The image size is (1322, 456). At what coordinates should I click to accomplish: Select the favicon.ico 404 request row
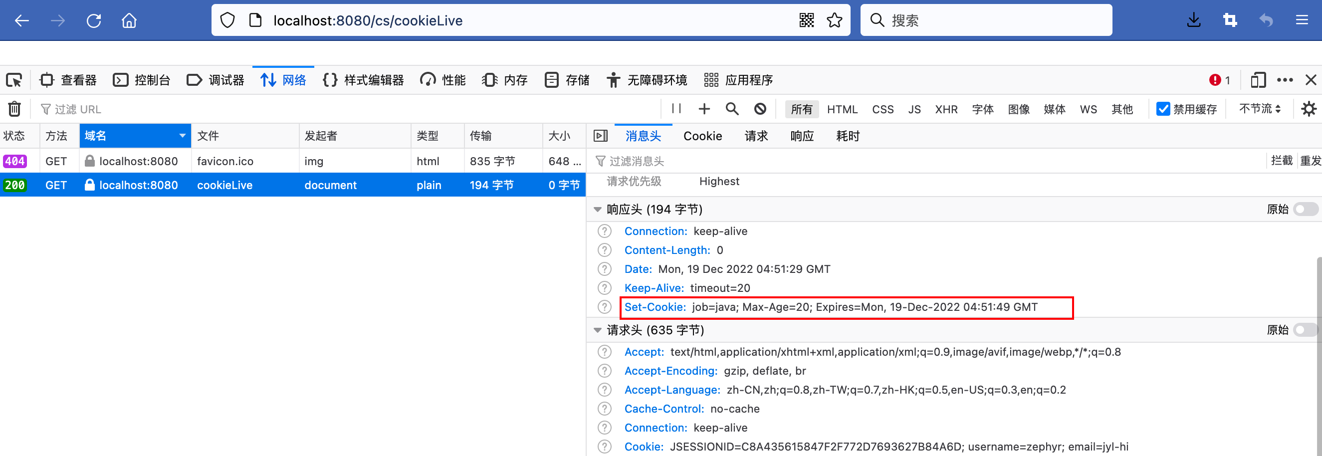tap(292, 161)
